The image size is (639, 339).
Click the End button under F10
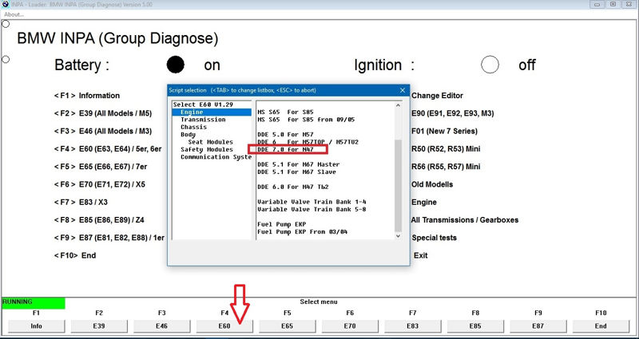[601, 326]
